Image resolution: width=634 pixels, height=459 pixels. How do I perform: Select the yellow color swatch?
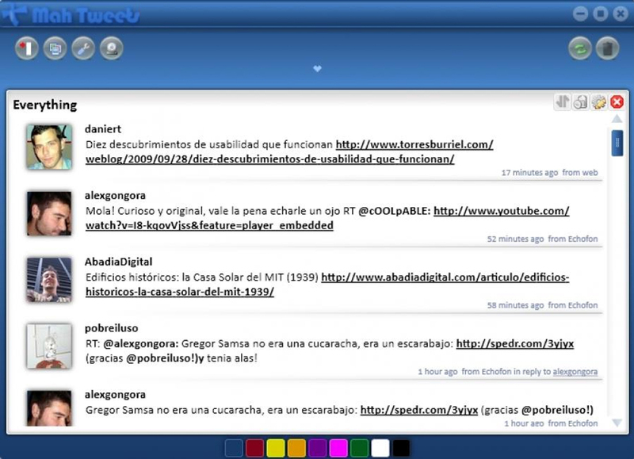[276, 448]
